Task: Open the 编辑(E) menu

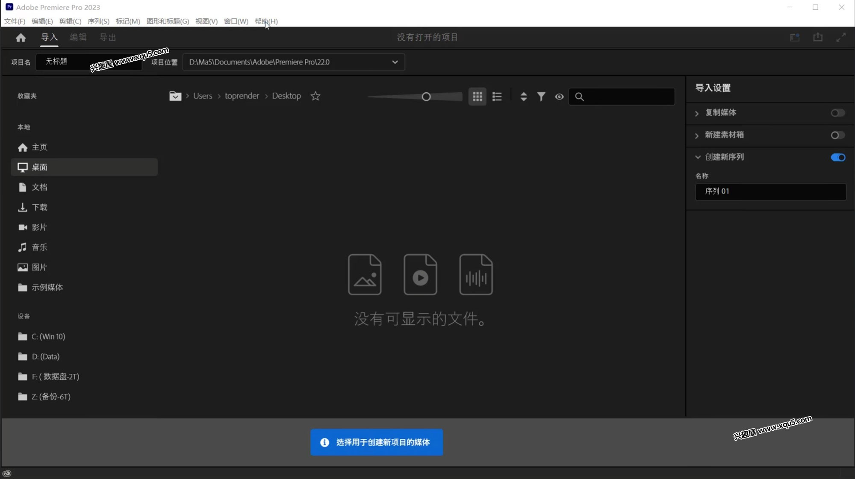Action: pos(42,21)
